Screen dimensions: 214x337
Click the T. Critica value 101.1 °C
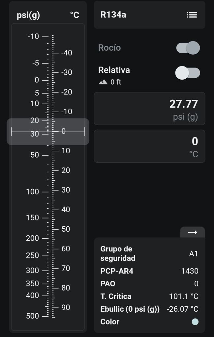184,297
